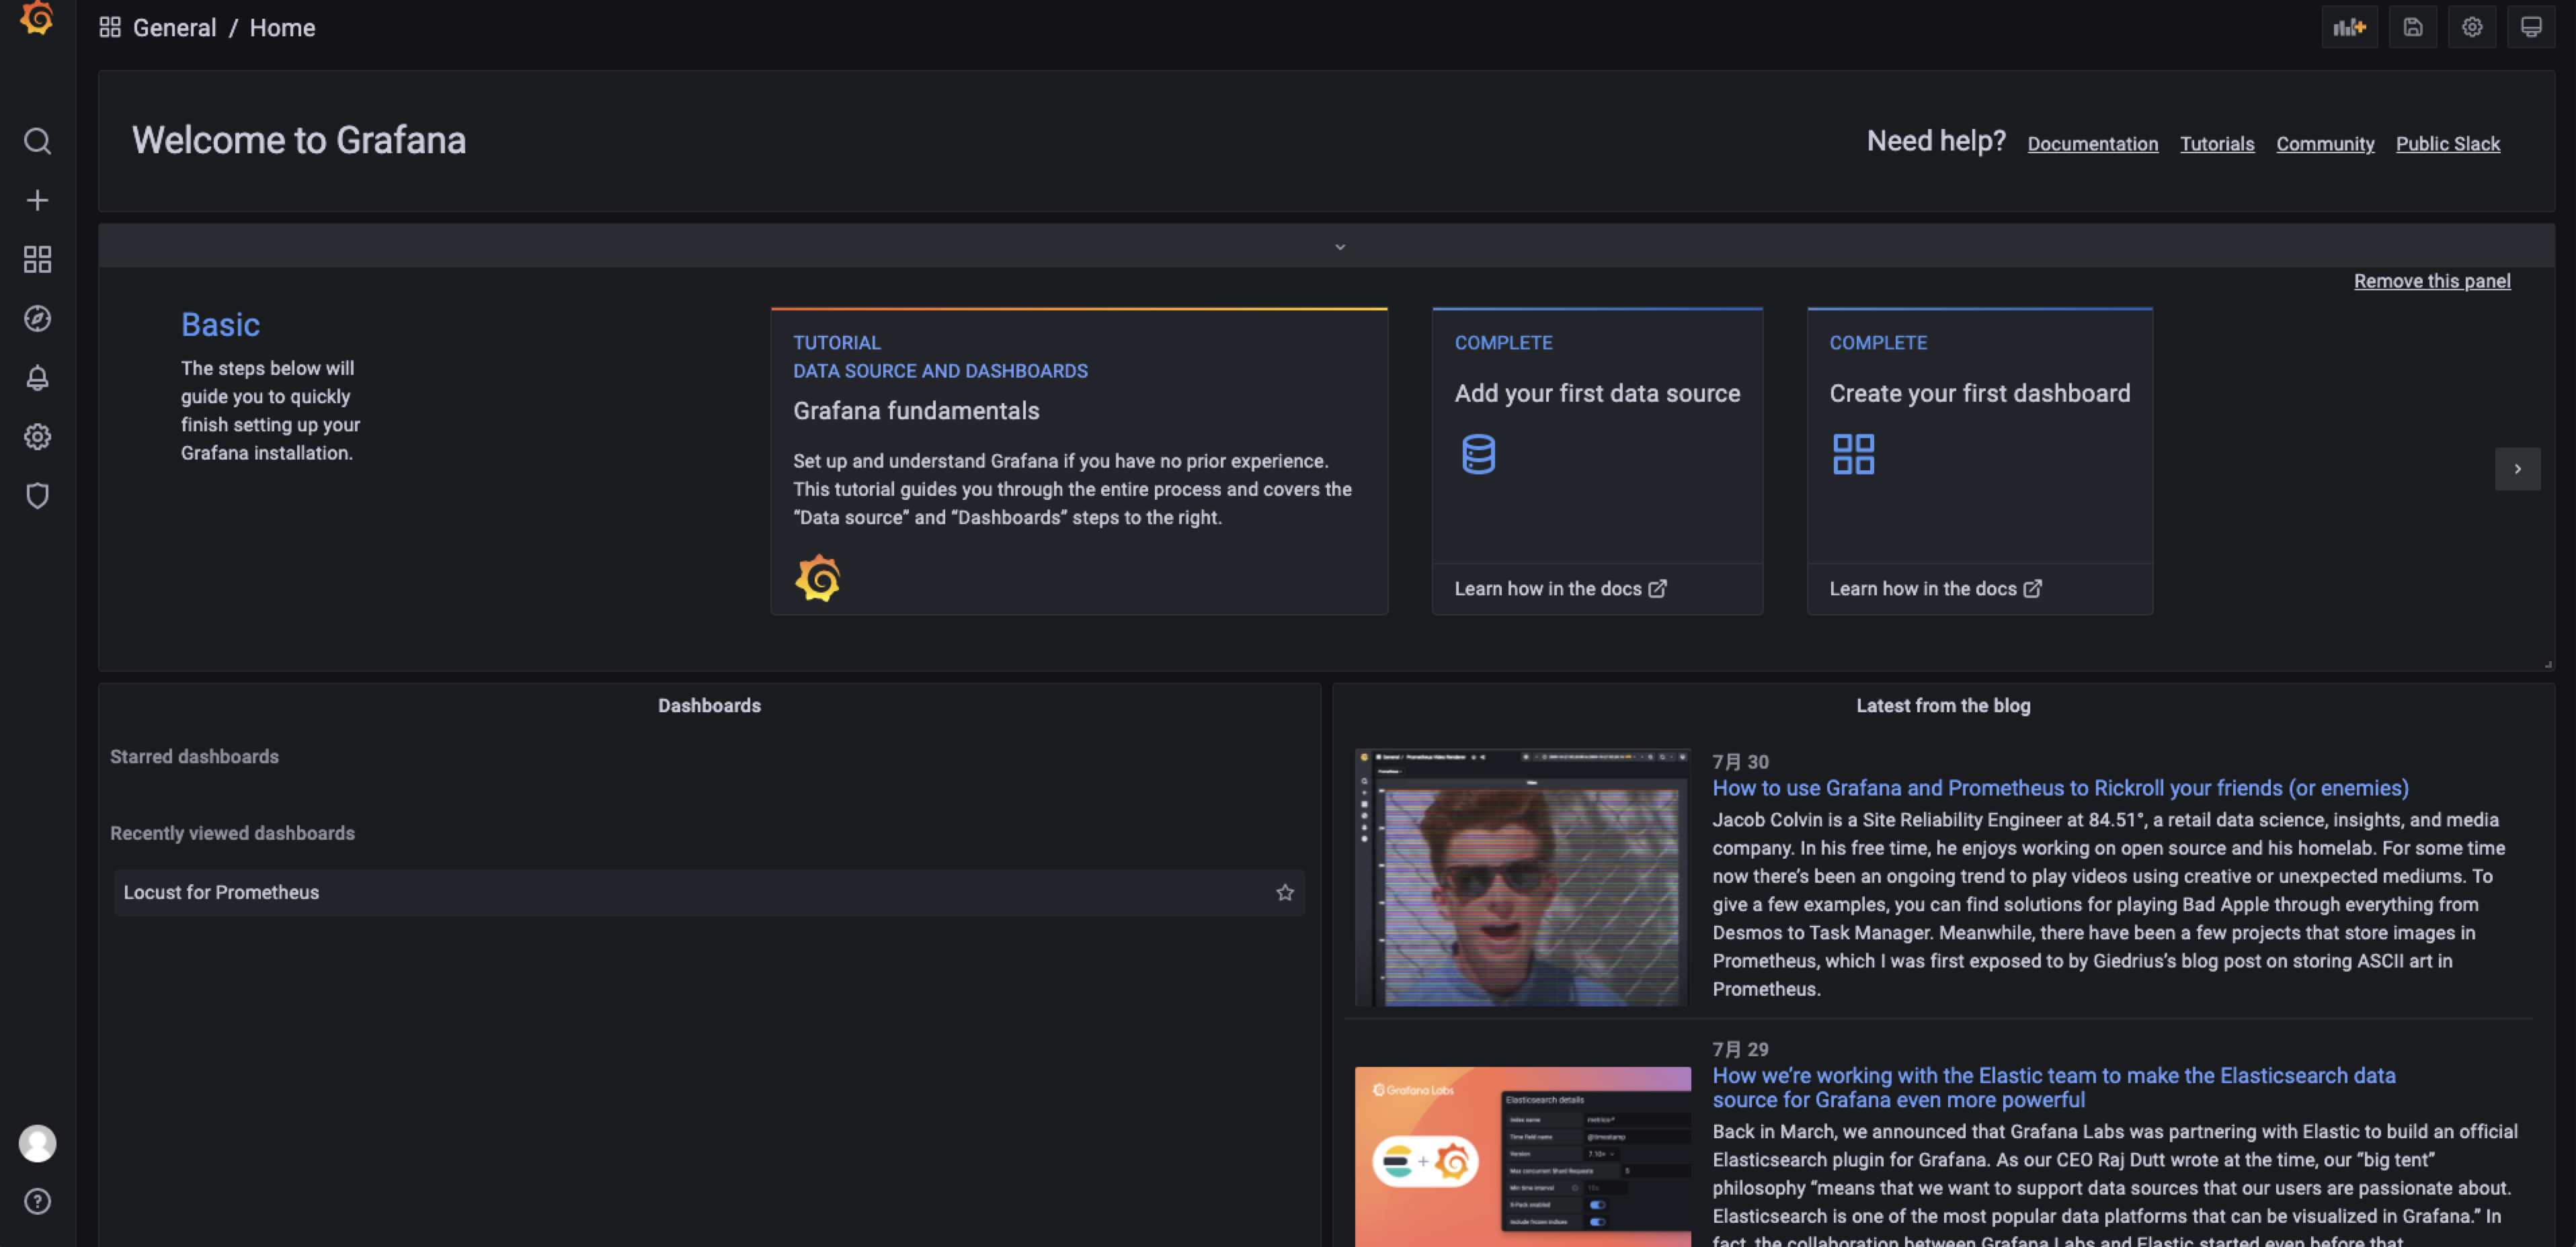Open the Server Admin shield icon
This screenshot has height=1247, width=2576.
click(37, 496)
